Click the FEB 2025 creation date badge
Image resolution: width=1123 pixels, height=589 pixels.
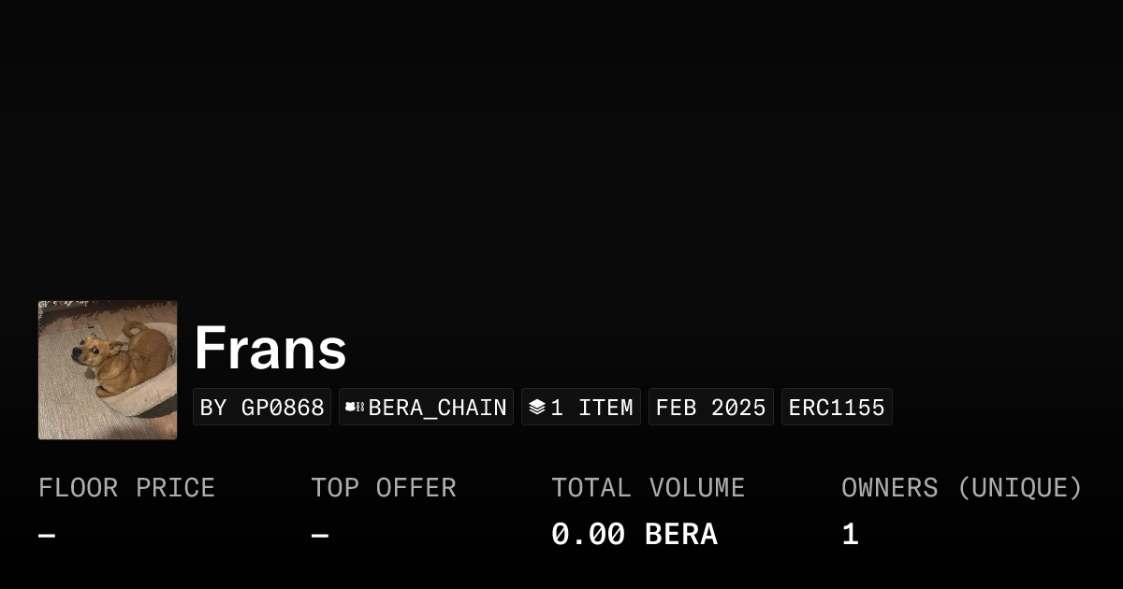tap(711, 407)
